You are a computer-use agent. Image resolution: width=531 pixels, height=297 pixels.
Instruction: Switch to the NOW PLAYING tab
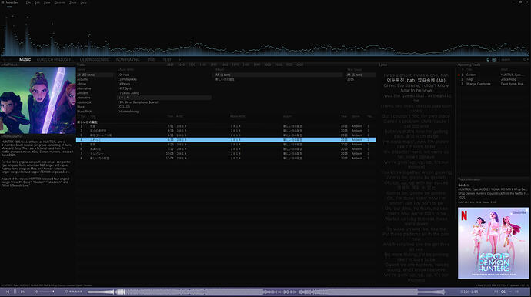pos(128,59)
